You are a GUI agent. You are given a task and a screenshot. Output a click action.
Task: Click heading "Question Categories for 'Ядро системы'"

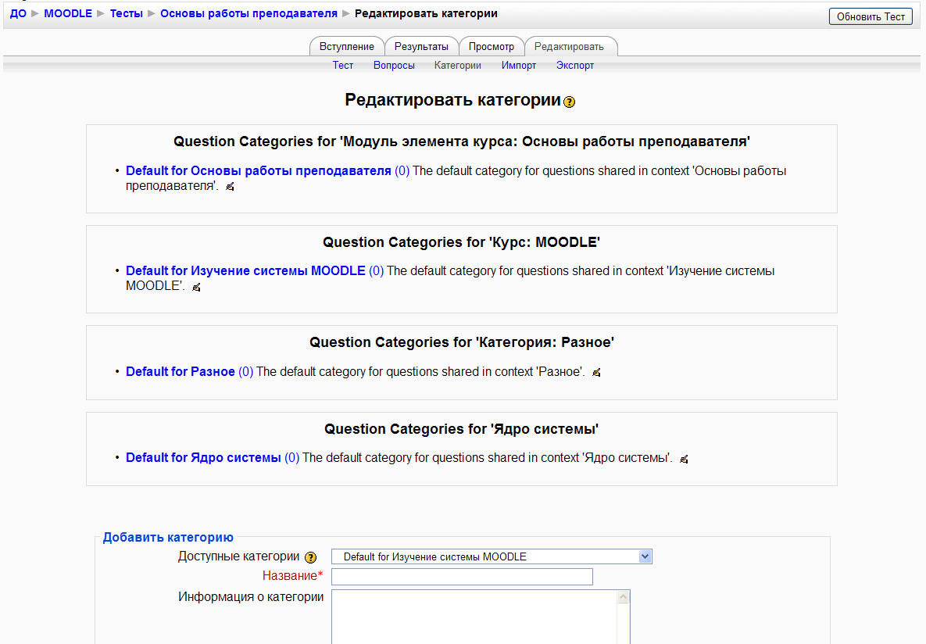pos(461,429)
